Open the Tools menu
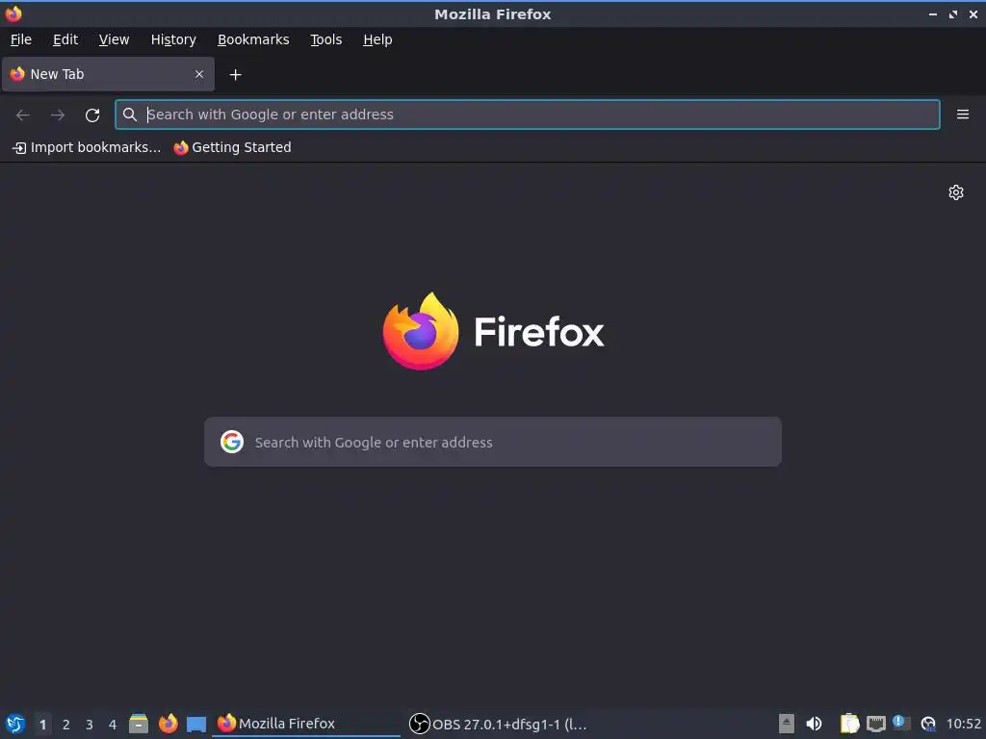This screenshot has width=986, height=739. (325, 39)
